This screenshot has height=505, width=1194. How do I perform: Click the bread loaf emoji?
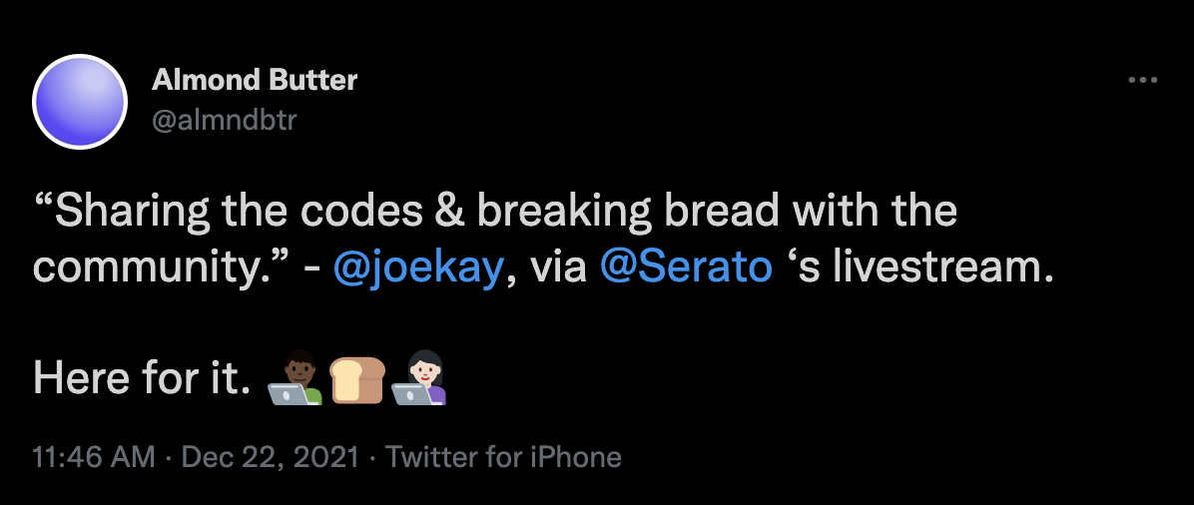(357, 380)
